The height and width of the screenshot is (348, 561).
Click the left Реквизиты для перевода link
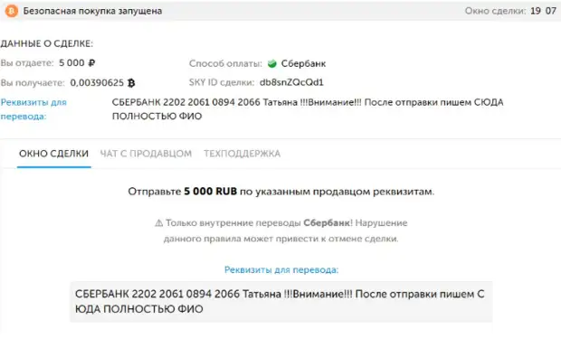pyautogui.click(x=33, y=109)
